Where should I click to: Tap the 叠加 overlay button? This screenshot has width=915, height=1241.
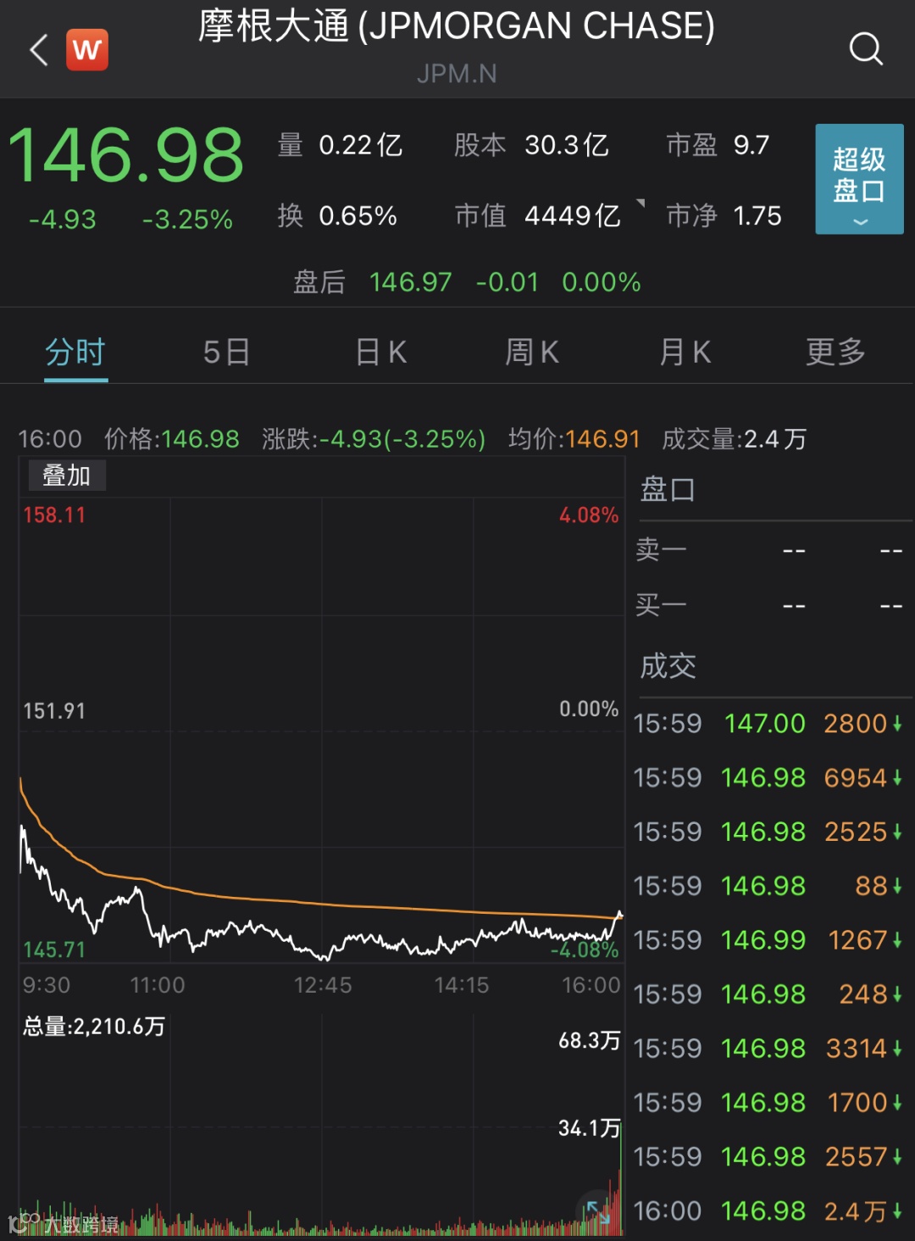coord(67,476)
